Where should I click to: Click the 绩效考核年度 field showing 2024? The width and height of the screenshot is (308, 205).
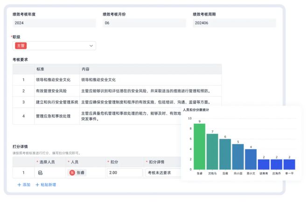[54, 23]
